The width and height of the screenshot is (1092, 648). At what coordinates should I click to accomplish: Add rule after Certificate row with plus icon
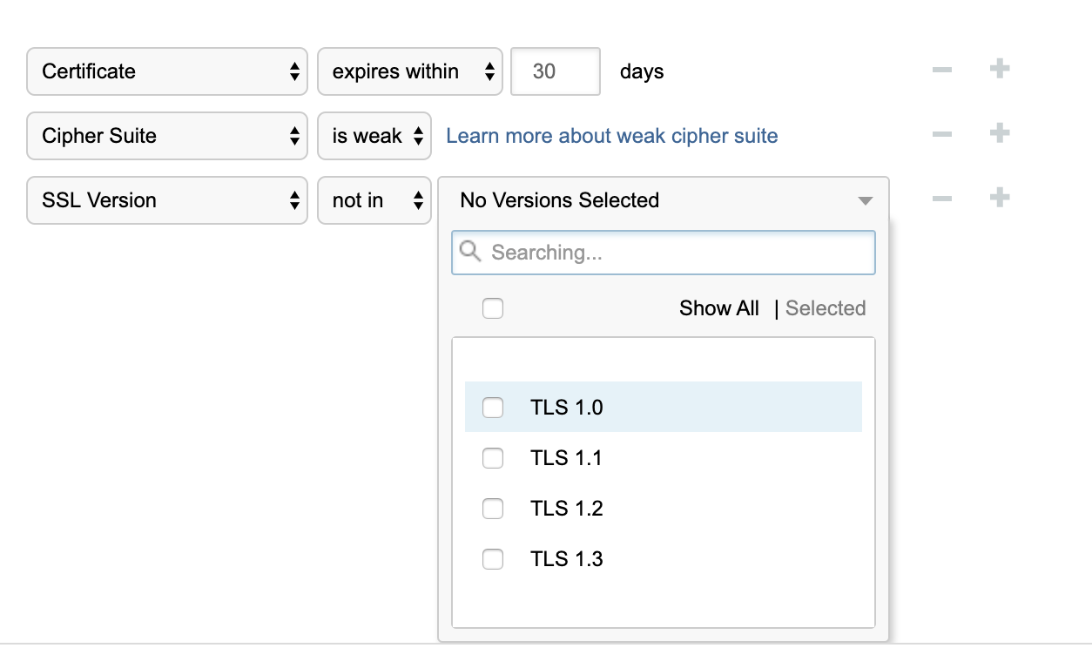tap(1000, 69)
